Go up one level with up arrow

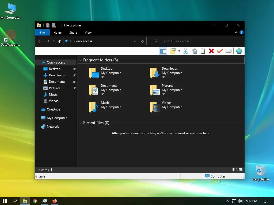(x=60, y=41)
